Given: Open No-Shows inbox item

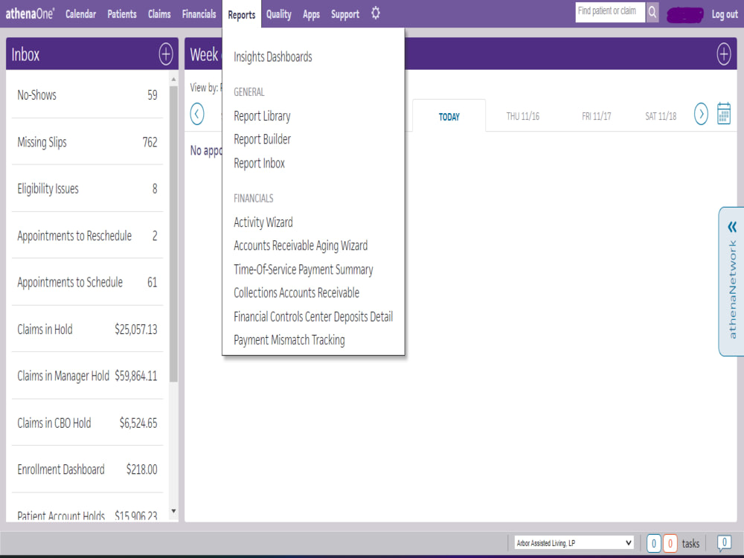Looking at the screenshot, I should pos(87,95).
